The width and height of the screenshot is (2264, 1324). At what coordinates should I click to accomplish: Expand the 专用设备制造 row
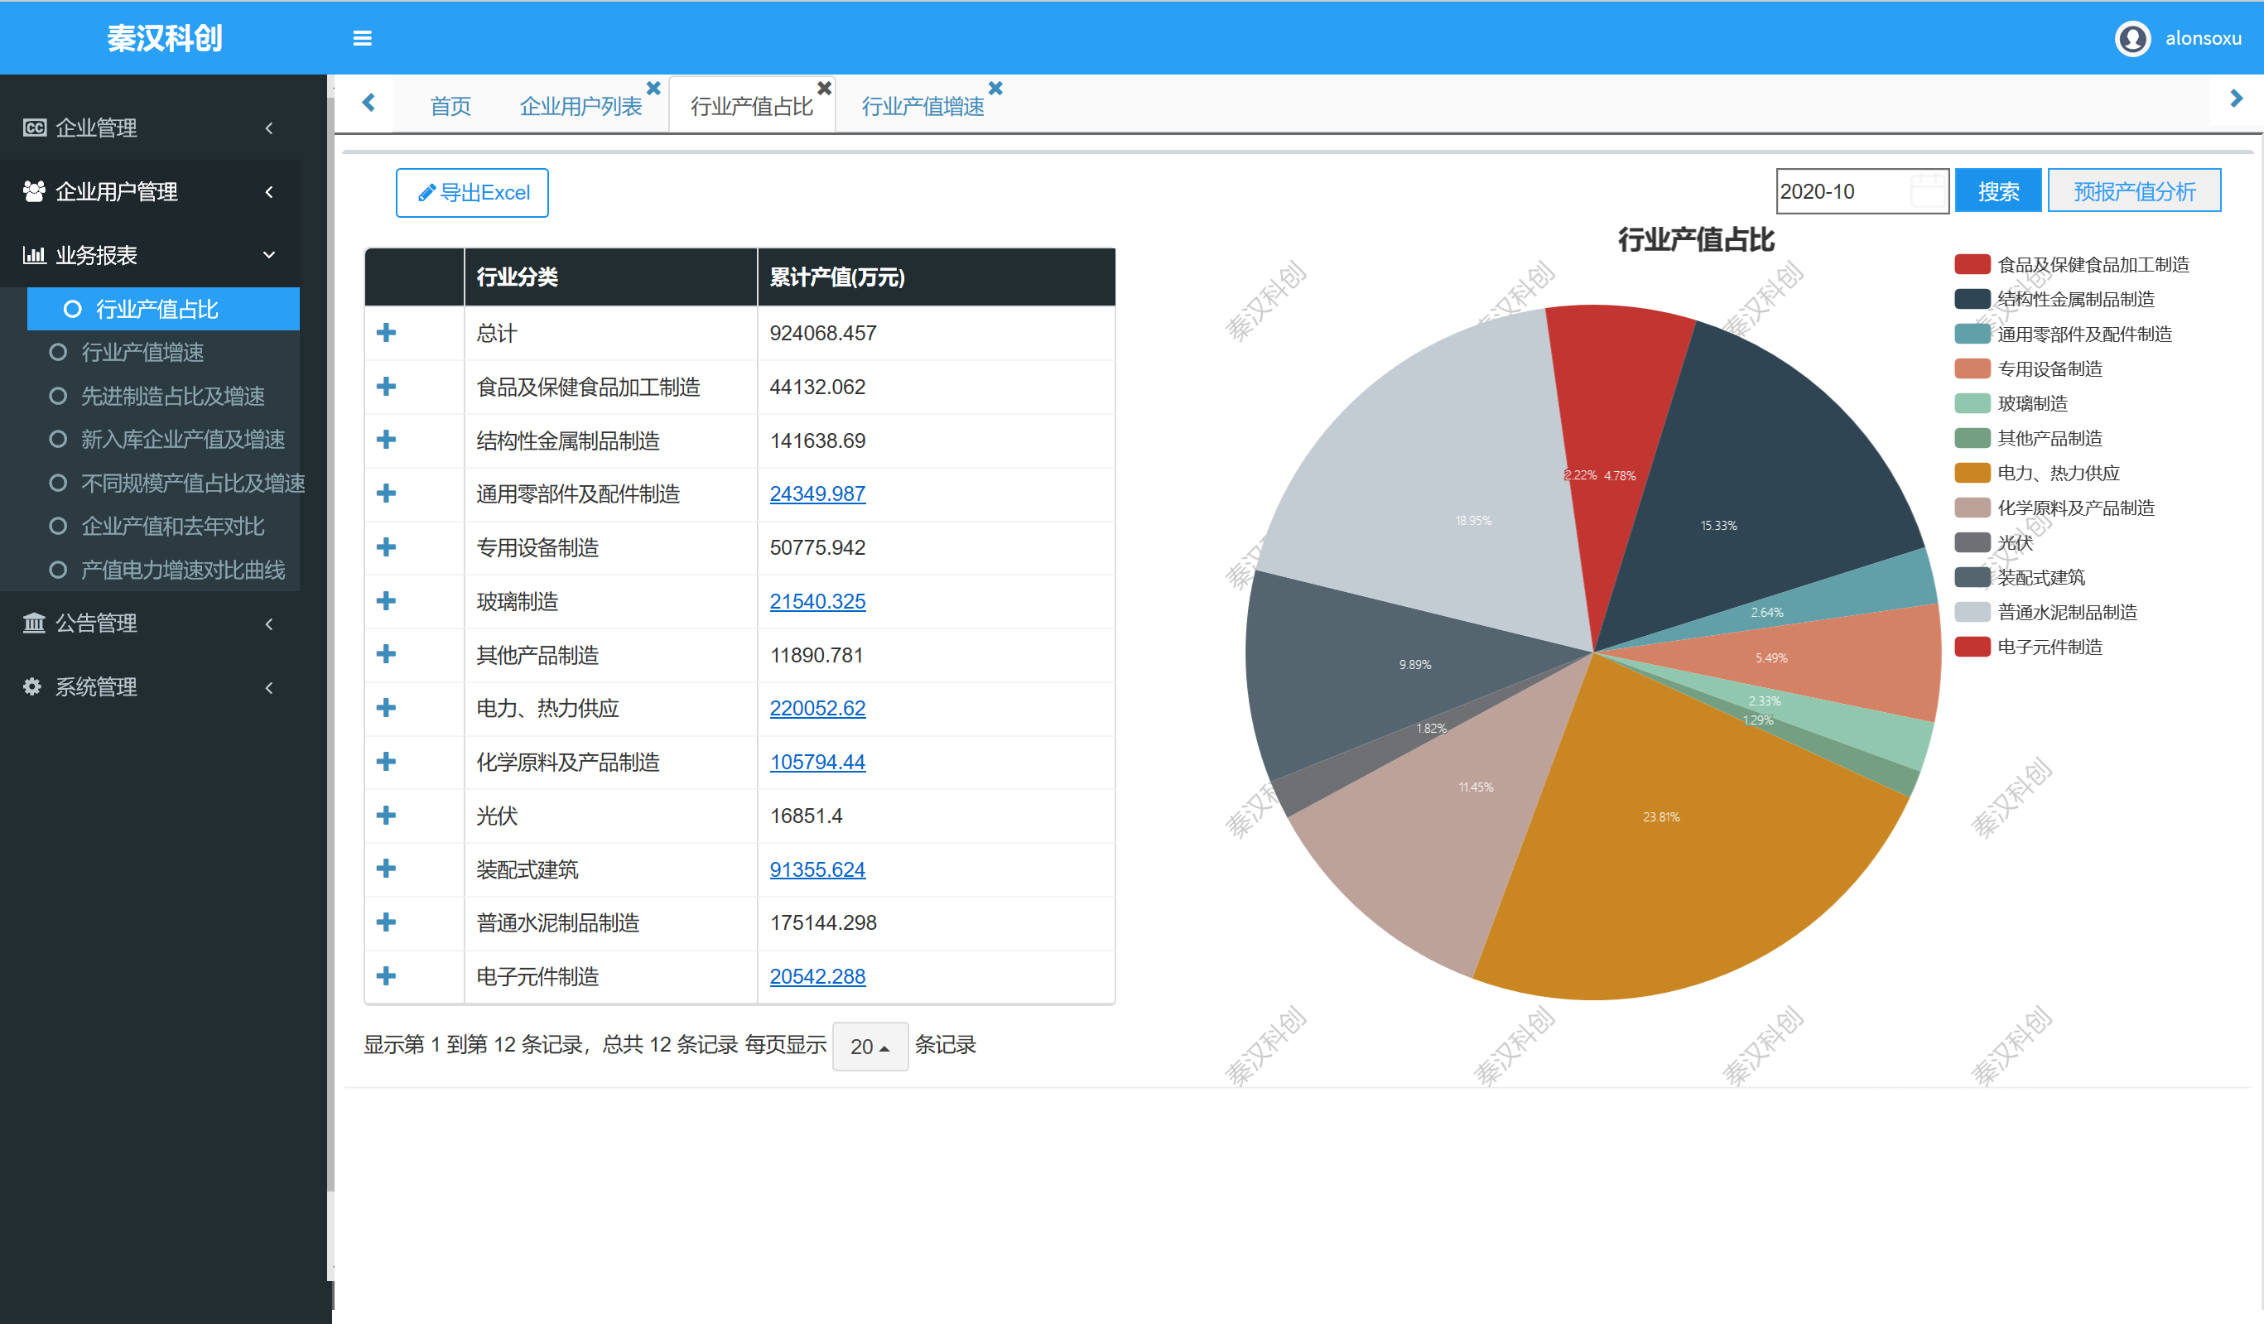(x=387, y=547)
